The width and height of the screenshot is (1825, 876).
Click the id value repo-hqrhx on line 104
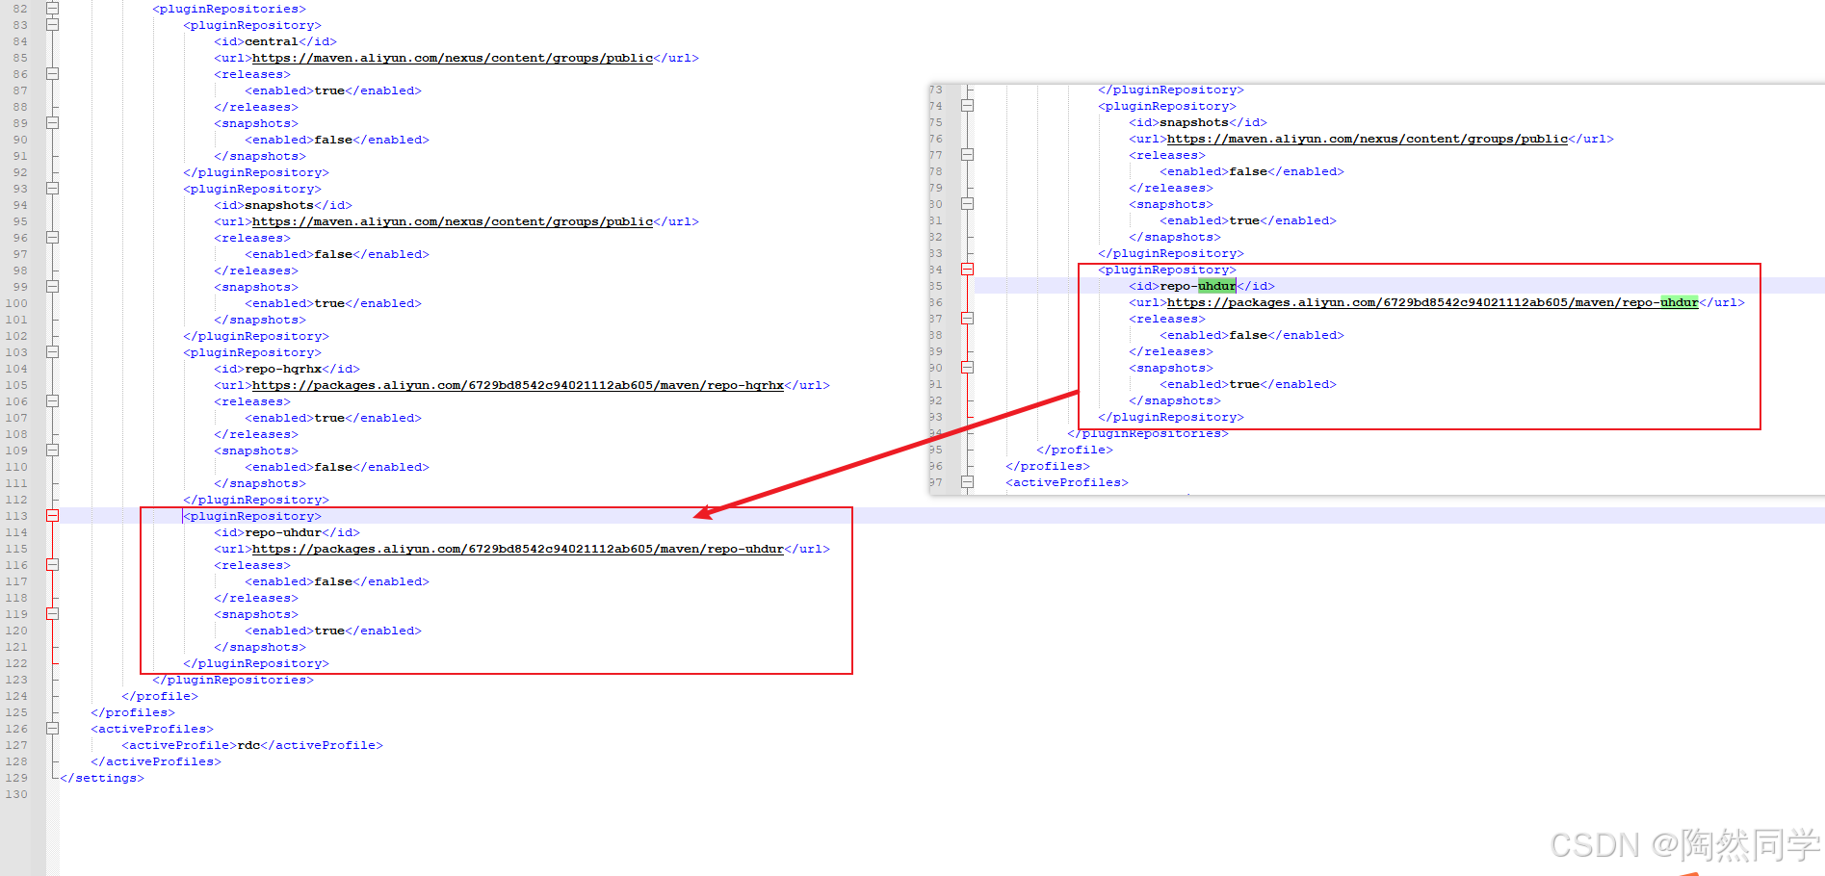click(x=283, y=369)
